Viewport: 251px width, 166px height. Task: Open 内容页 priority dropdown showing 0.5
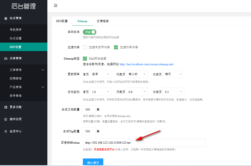pyautogui.click(x=173, y=92)
